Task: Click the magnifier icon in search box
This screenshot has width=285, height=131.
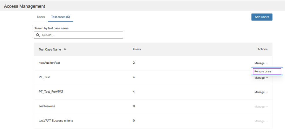Action: pyautogui.click(x=38, y=35)
